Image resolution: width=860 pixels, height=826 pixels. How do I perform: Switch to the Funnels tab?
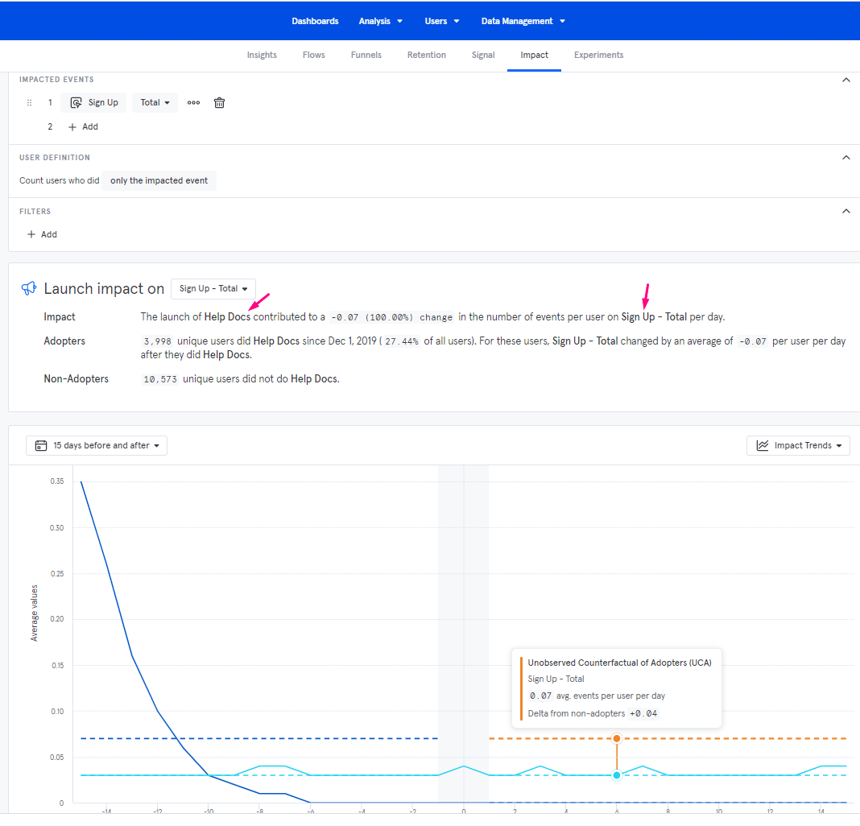coord(366,55)
